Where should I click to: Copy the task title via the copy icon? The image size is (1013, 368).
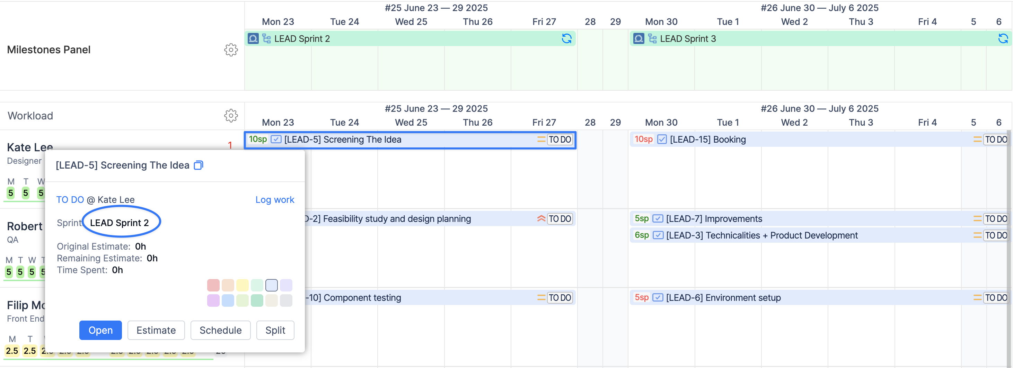coord(199,165)
